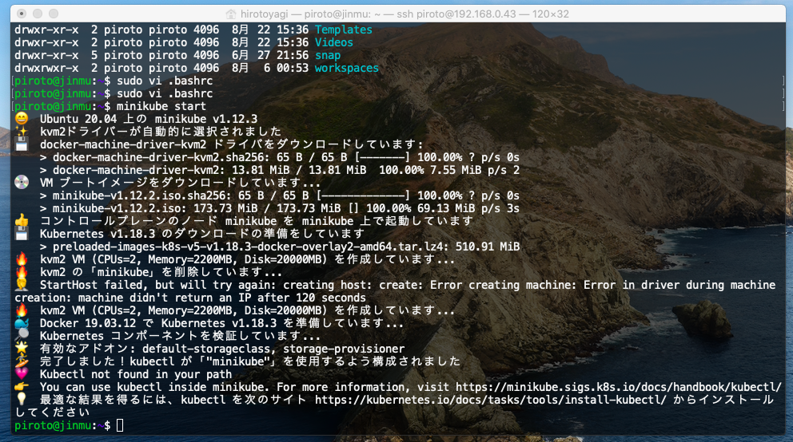Image resolution: width=793 pixels, height=442 pixels.
Task: Click the whale icon beside Docker 19.03.12
Action: point(22,323)
